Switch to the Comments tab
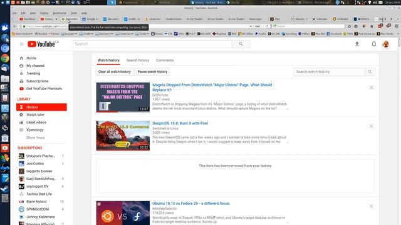The height and width of the screenshot is (225, 401). [x=165, y=61]
